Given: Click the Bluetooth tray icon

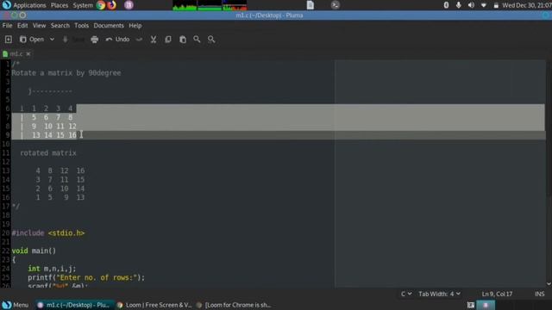Looking at the screenshot, I should pos(446,5).
